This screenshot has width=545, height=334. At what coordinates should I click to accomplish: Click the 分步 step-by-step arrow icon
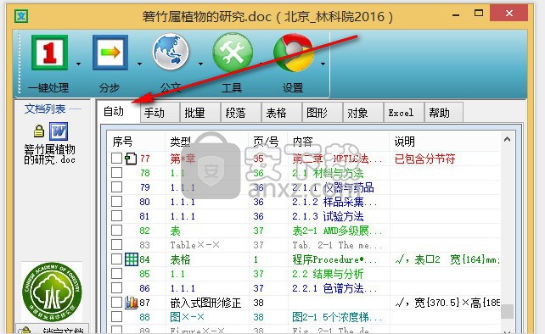[x=110, y=53]
